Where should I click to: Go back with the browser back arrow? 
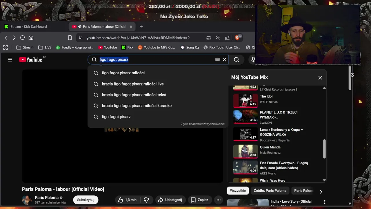point(6,38)
